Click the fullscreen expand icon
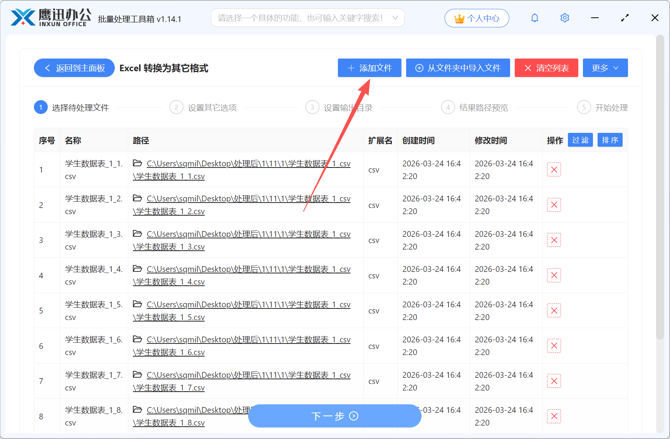This screenshot has width=670, height=439. 625,18
